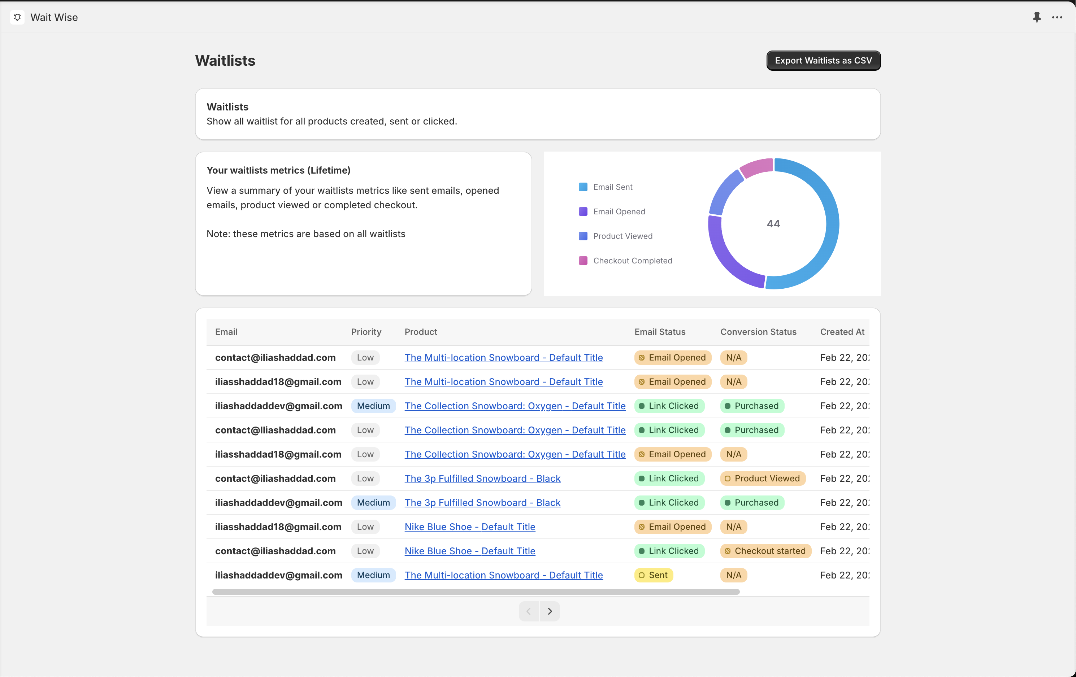Viewport: 1076px width, 677px height.
Task: Click the Checkout Completed legend label
Action: coord(632,260)
